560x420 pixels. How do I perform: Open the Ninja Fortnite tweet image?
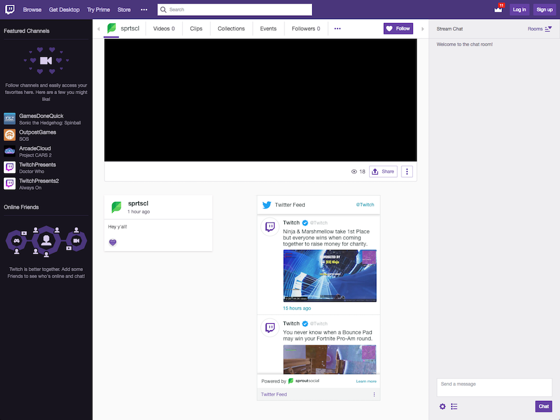(x=330, y=276)
